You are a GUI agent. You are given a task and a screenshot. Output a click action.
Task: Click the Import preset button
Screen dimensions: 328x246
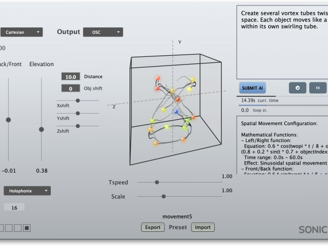tap(202, 227)
